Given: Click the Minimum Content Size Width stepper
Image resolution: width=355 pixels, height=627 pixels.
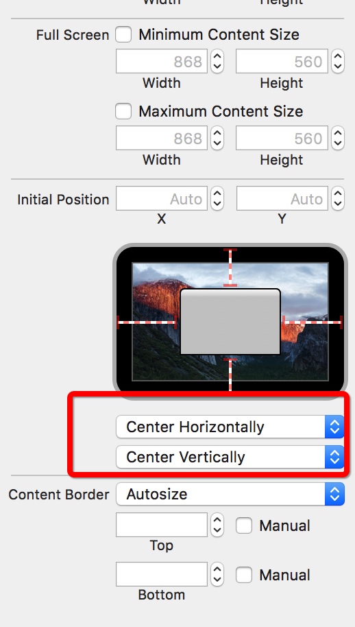Looking at the screenshot, I should pyautogui.click(x=217, y=61).
